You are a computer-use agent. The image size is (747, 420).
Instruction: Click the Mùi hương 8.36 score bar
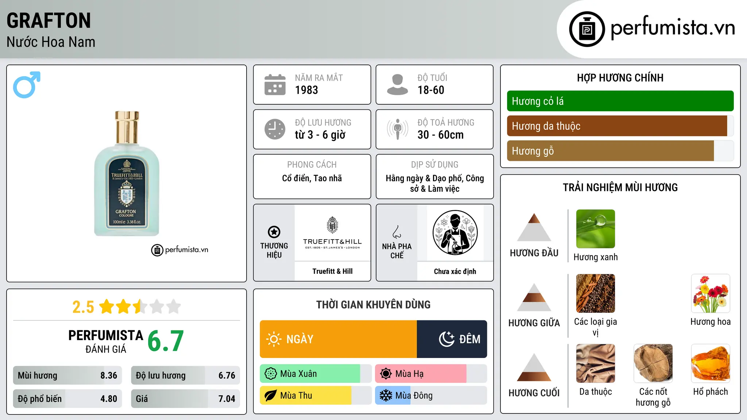[67, 376]
